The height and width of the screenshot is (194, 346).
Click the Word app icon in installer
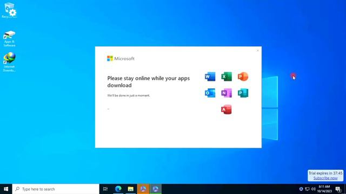click(210, 77)
